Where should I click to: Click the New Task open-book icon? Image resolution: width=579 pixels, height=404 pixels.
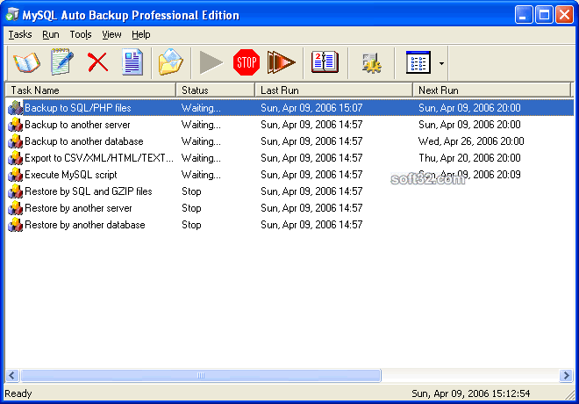click(x=26, y=62)
